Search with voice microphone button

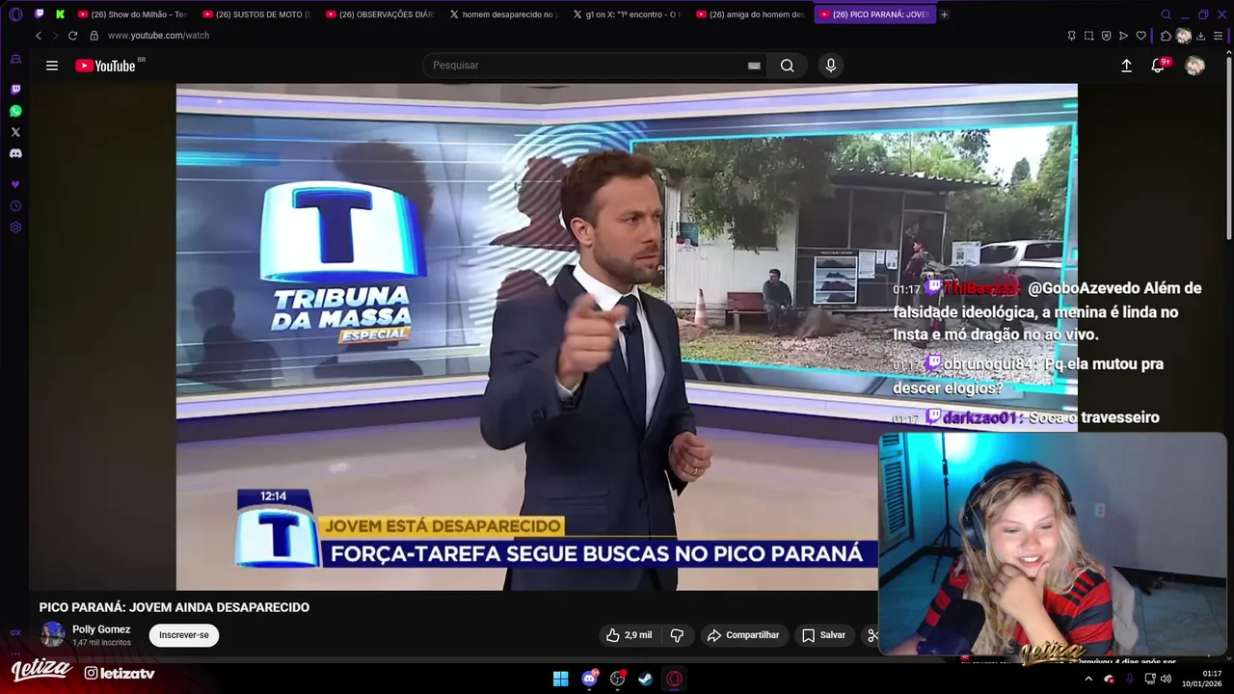(831, 66)
